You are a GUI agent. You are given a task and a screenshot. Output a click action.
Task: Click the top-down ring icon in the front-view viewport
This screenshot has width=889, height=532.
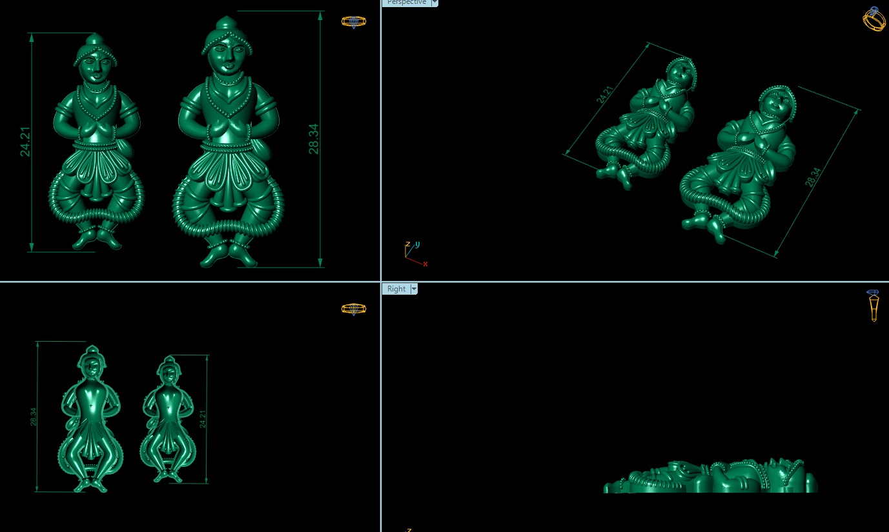(x=354, y=22)
